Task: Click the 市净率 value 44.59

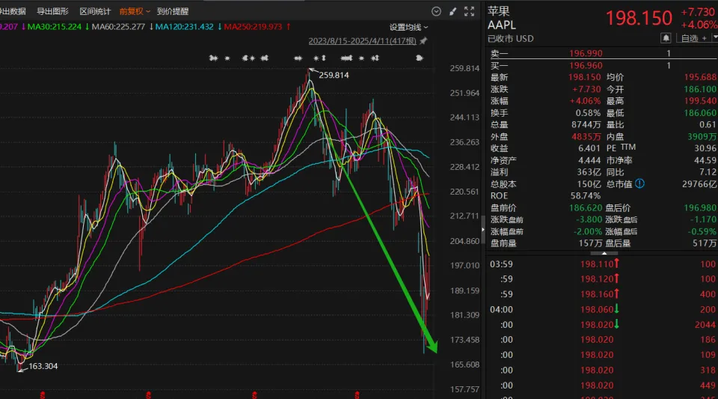Action: [705, 160]
